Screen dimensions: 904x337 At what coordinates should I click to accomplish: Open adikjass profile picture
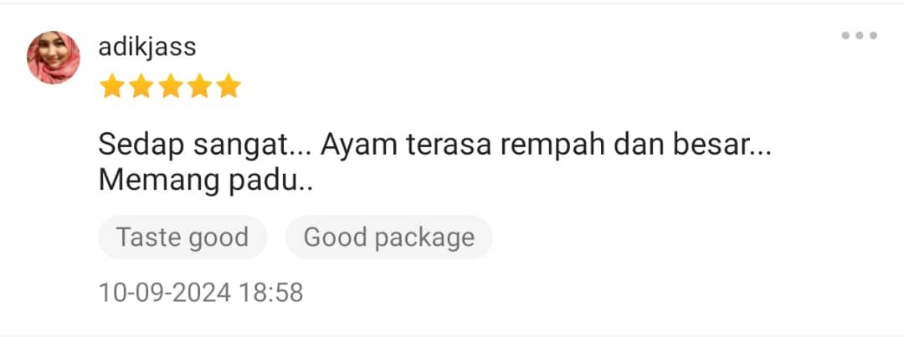click(x=54, y=58)
